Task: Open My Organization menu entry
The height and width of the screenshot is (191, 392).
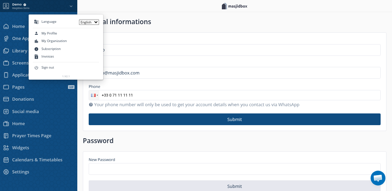Action: click(54, 41)
